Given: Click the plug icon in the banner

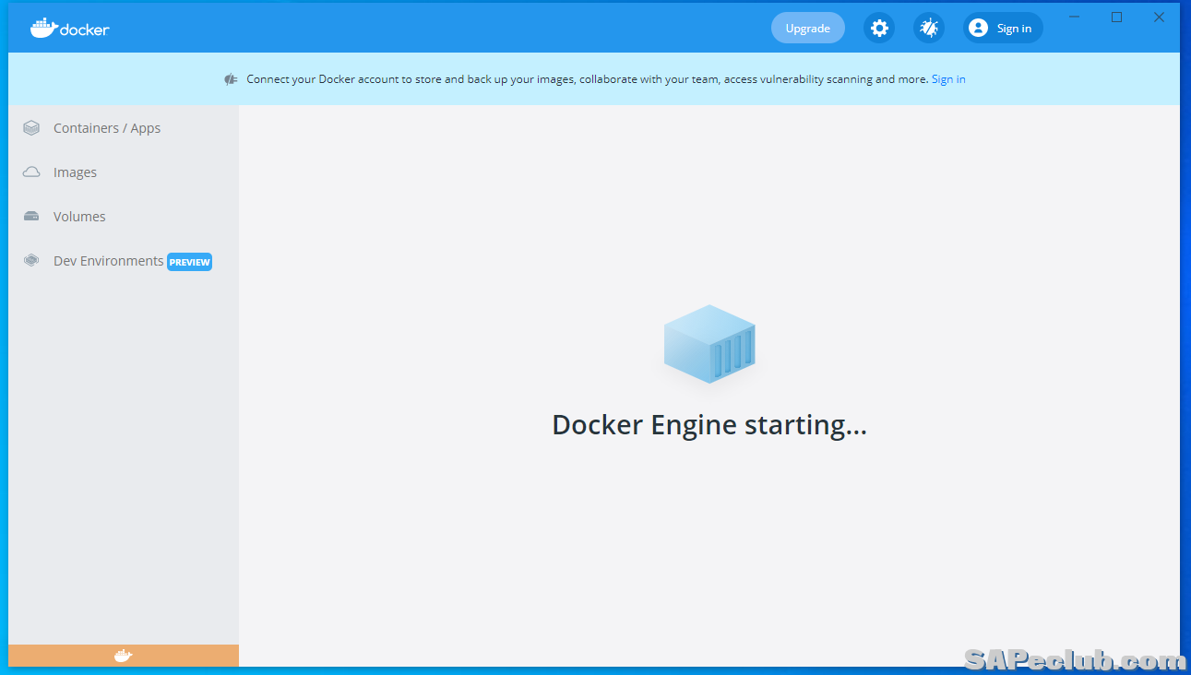Looking at the screenshot, I should coord(231,79).
